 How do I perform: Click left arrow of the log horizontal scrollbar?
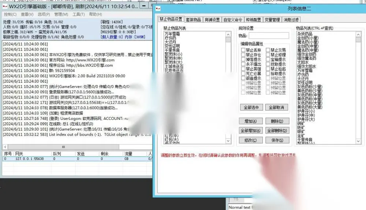(x=5, y=147)
